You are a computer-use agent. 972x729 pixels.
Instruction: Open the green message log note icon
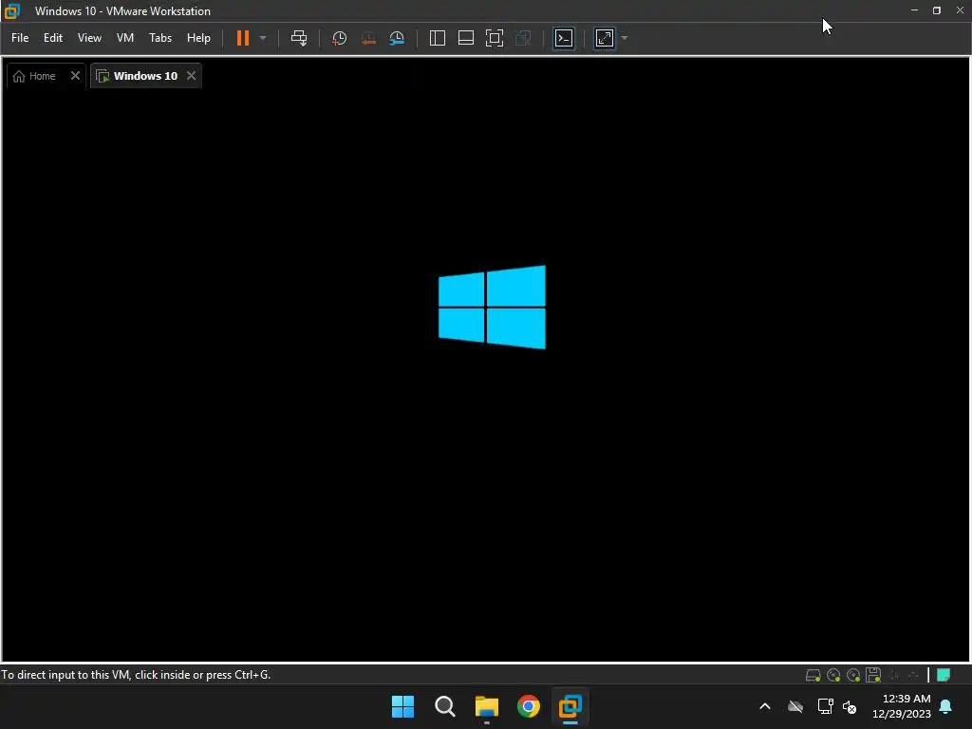coord(943,675)
